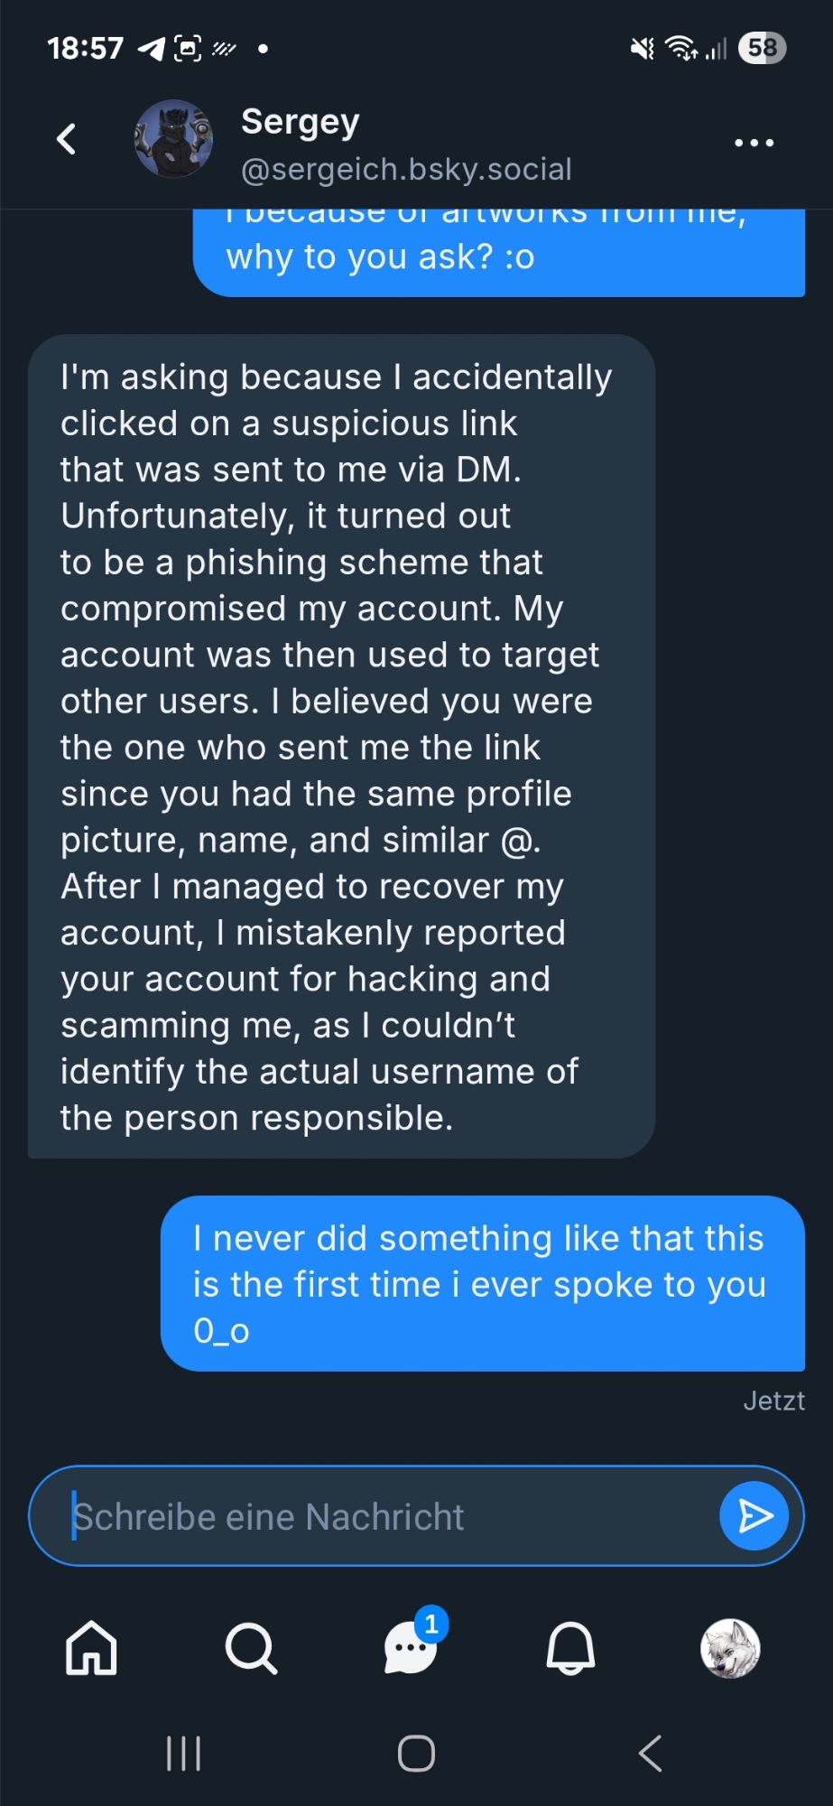The height and width of the screenshot is (1806, 833).
Task: Tap the back arrow in chat header
Action: (66, 139)
